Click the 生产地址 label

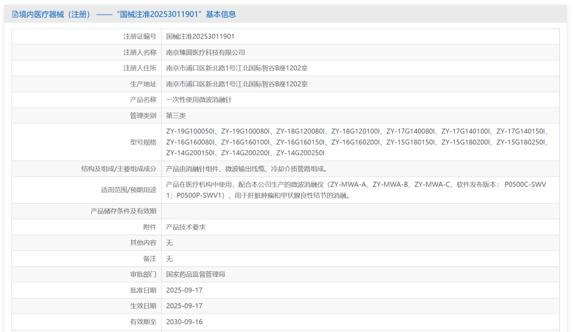tap(143, 84)
